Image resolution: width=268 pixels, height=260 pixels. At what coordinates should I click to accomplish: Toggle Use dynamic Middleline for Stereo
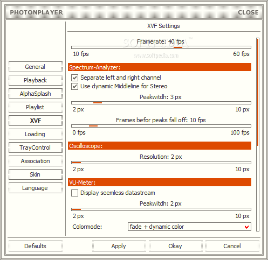click(74, 86)
